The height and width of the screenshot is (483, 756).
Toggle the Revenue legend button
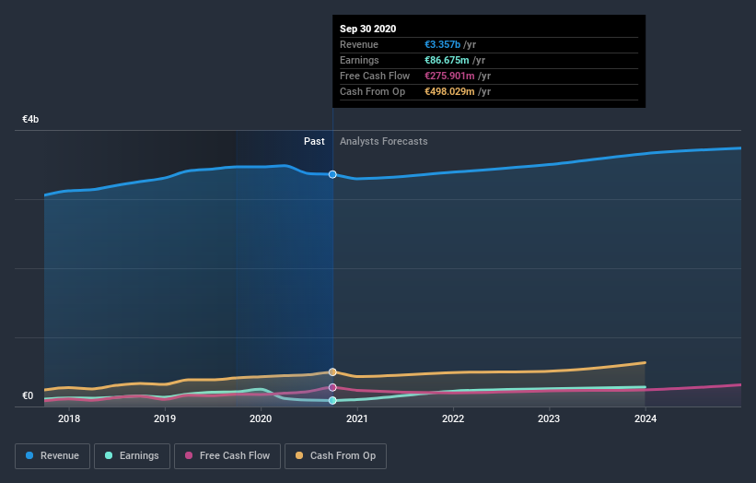coord(52,456)
